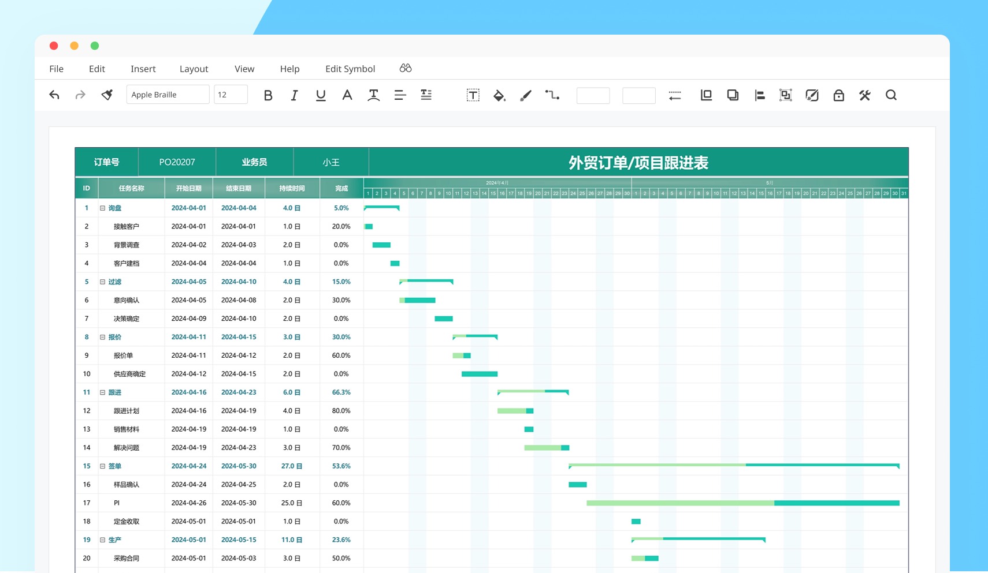Image resolution: width=988 pixels, height=573 pixels.
Task: Apply Italic text formatting
Action: (x=294, y=95)
